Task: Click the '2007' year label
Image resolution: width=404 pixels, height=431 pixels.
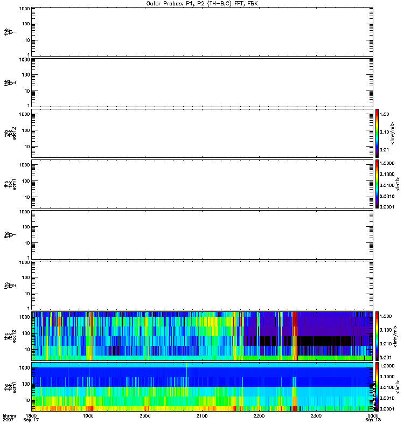Action: click(x=8, y=420)
